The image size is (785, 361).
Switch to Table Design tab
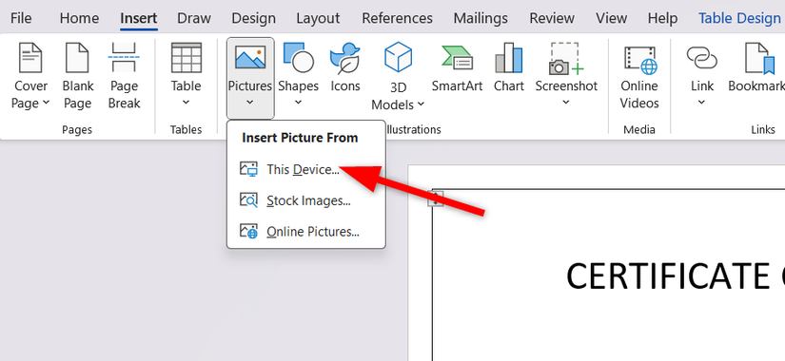(x=739, y=18)
